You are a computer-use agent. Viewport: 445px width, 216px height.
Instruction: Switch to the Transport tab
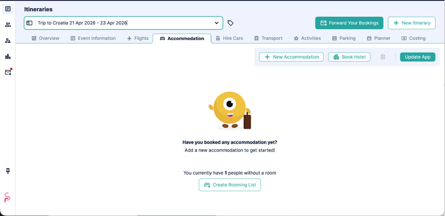(x=268, y=38)
